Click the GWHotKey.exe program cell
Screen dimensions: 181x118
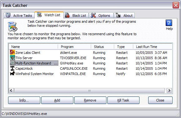(x=71, y=63)
